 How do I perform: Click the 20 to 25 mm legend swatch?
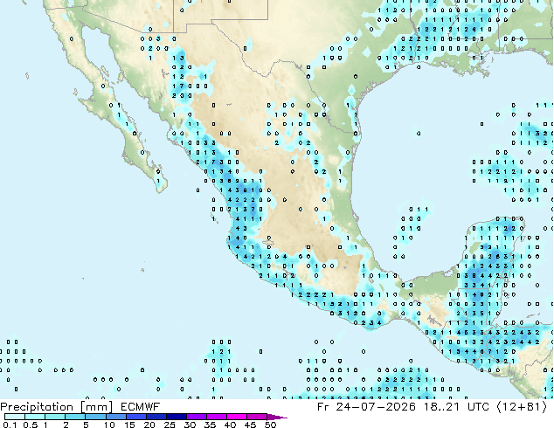[x=156, y=417]
